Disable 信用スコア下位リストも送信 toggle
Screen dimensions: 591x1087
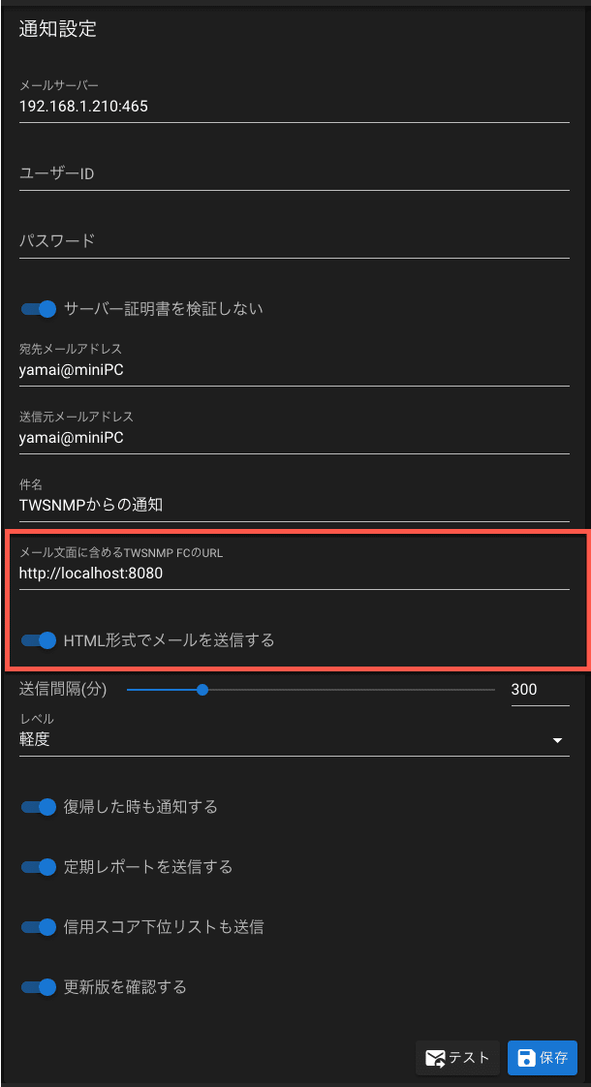38,926
